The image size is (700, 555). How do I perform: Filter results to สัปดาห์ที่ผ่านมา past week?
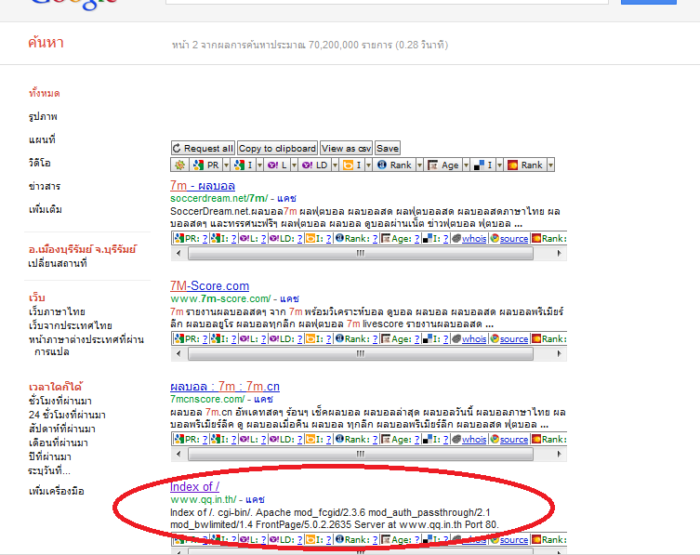(62, 429)
